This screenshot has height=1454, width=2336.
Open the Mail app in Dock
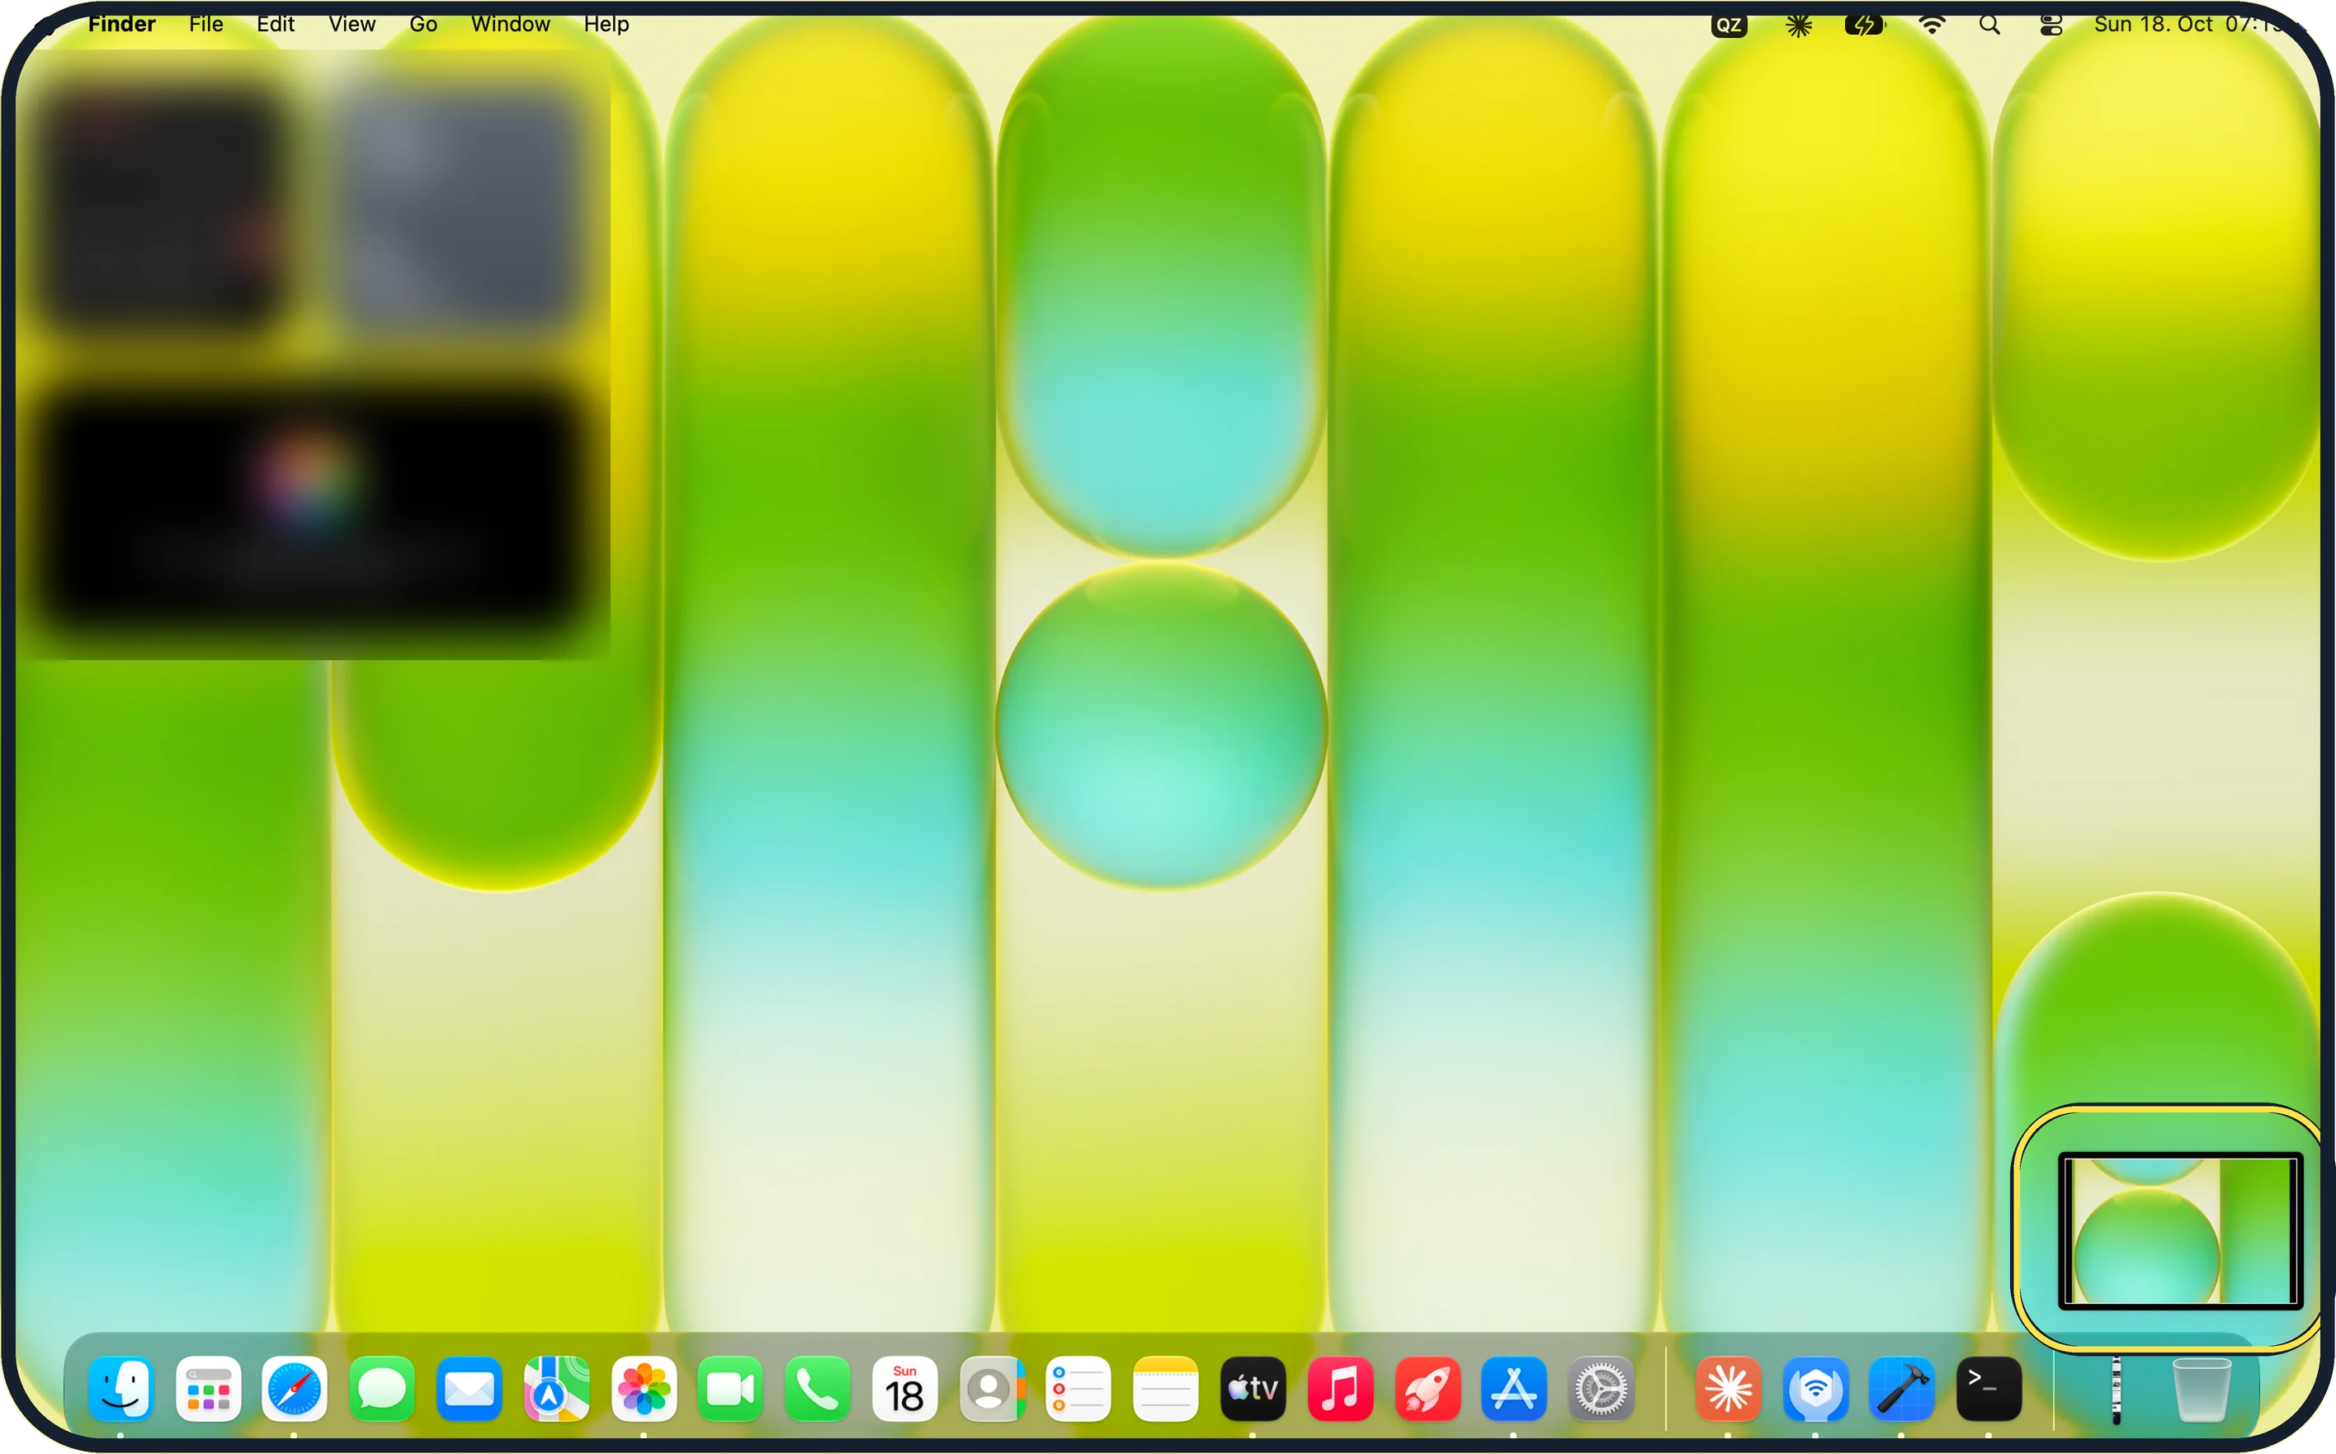point(470,1389)
